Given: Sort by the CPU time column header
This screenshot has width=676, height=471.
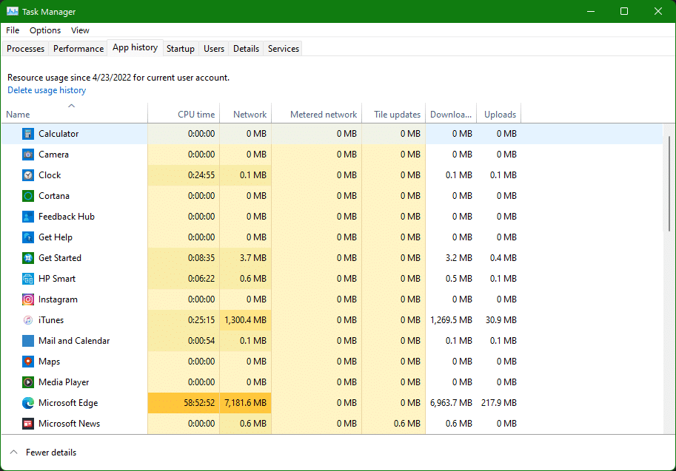Looking at the screenshot, I should pos(184,114).
